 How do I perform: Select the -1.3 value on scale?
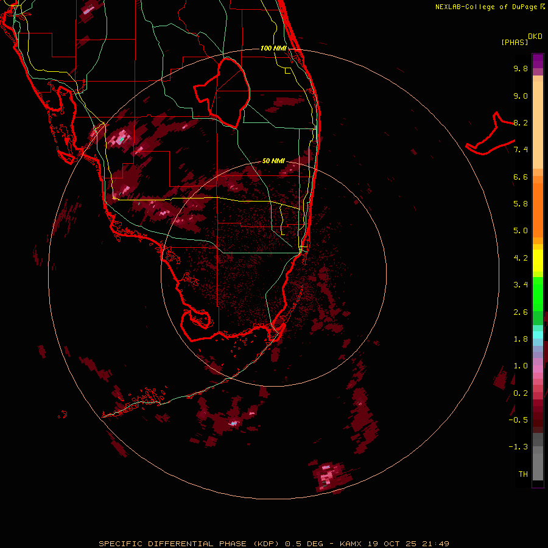pos(518,447)
